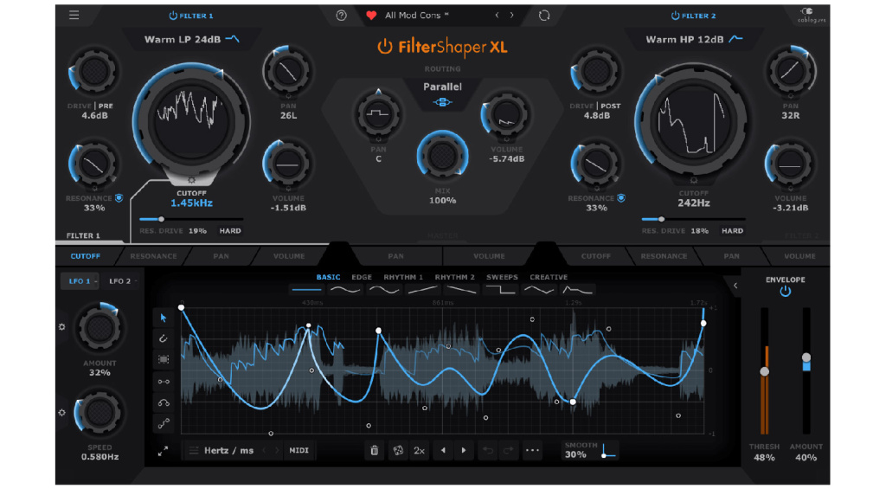Click the refresh icon beside preset name
The width and height of the screenshot is (886, 489).
(543, 16)
